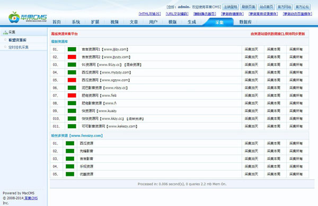Click the www.jijizy.com resource name

(105, 49)
